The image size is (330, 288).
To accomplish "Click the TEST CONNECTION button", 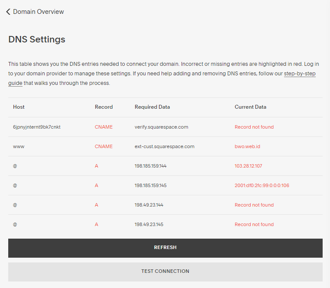I will click(165, 272).
